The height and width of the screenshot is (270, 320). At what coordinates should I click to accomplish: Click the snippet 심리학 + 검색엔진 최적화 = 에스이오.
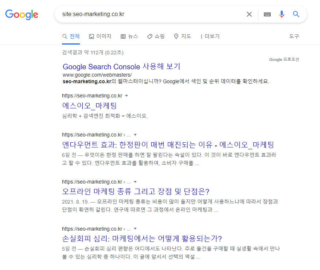tap(105, 116)
